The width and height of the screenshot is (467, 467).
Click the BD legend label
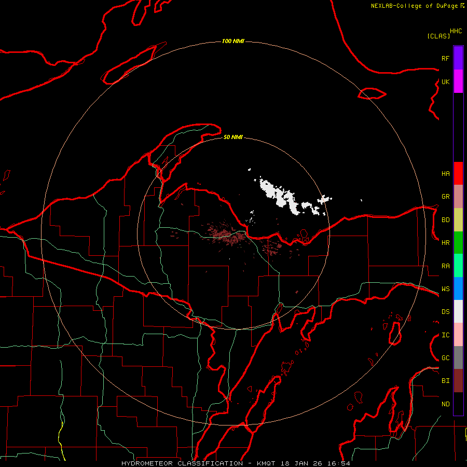coord(445,220)
